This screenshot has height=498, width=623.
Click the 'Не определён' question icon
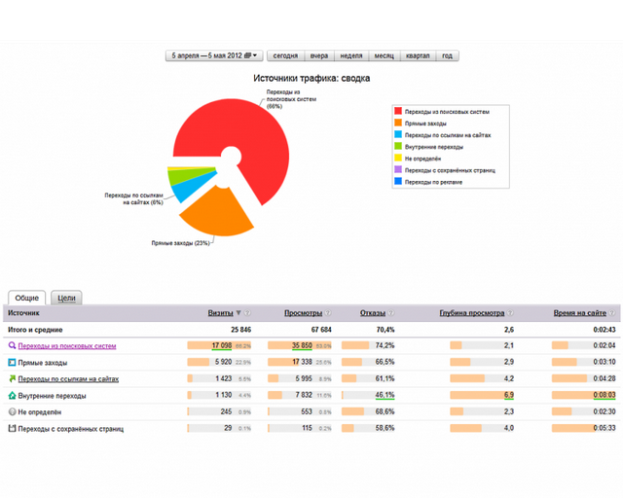(13, 411)
